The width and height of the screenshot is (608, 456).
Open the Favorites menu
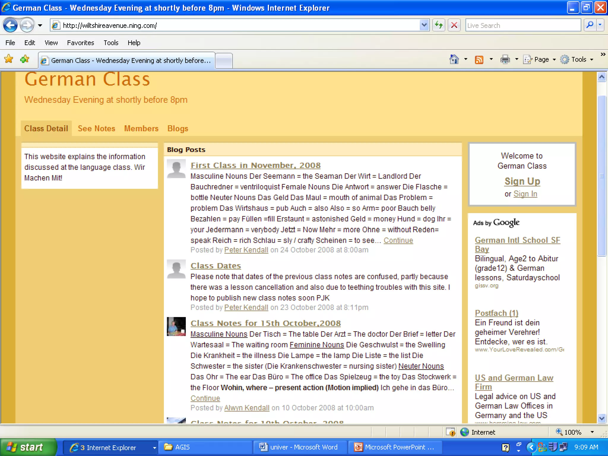pos(80,43)
